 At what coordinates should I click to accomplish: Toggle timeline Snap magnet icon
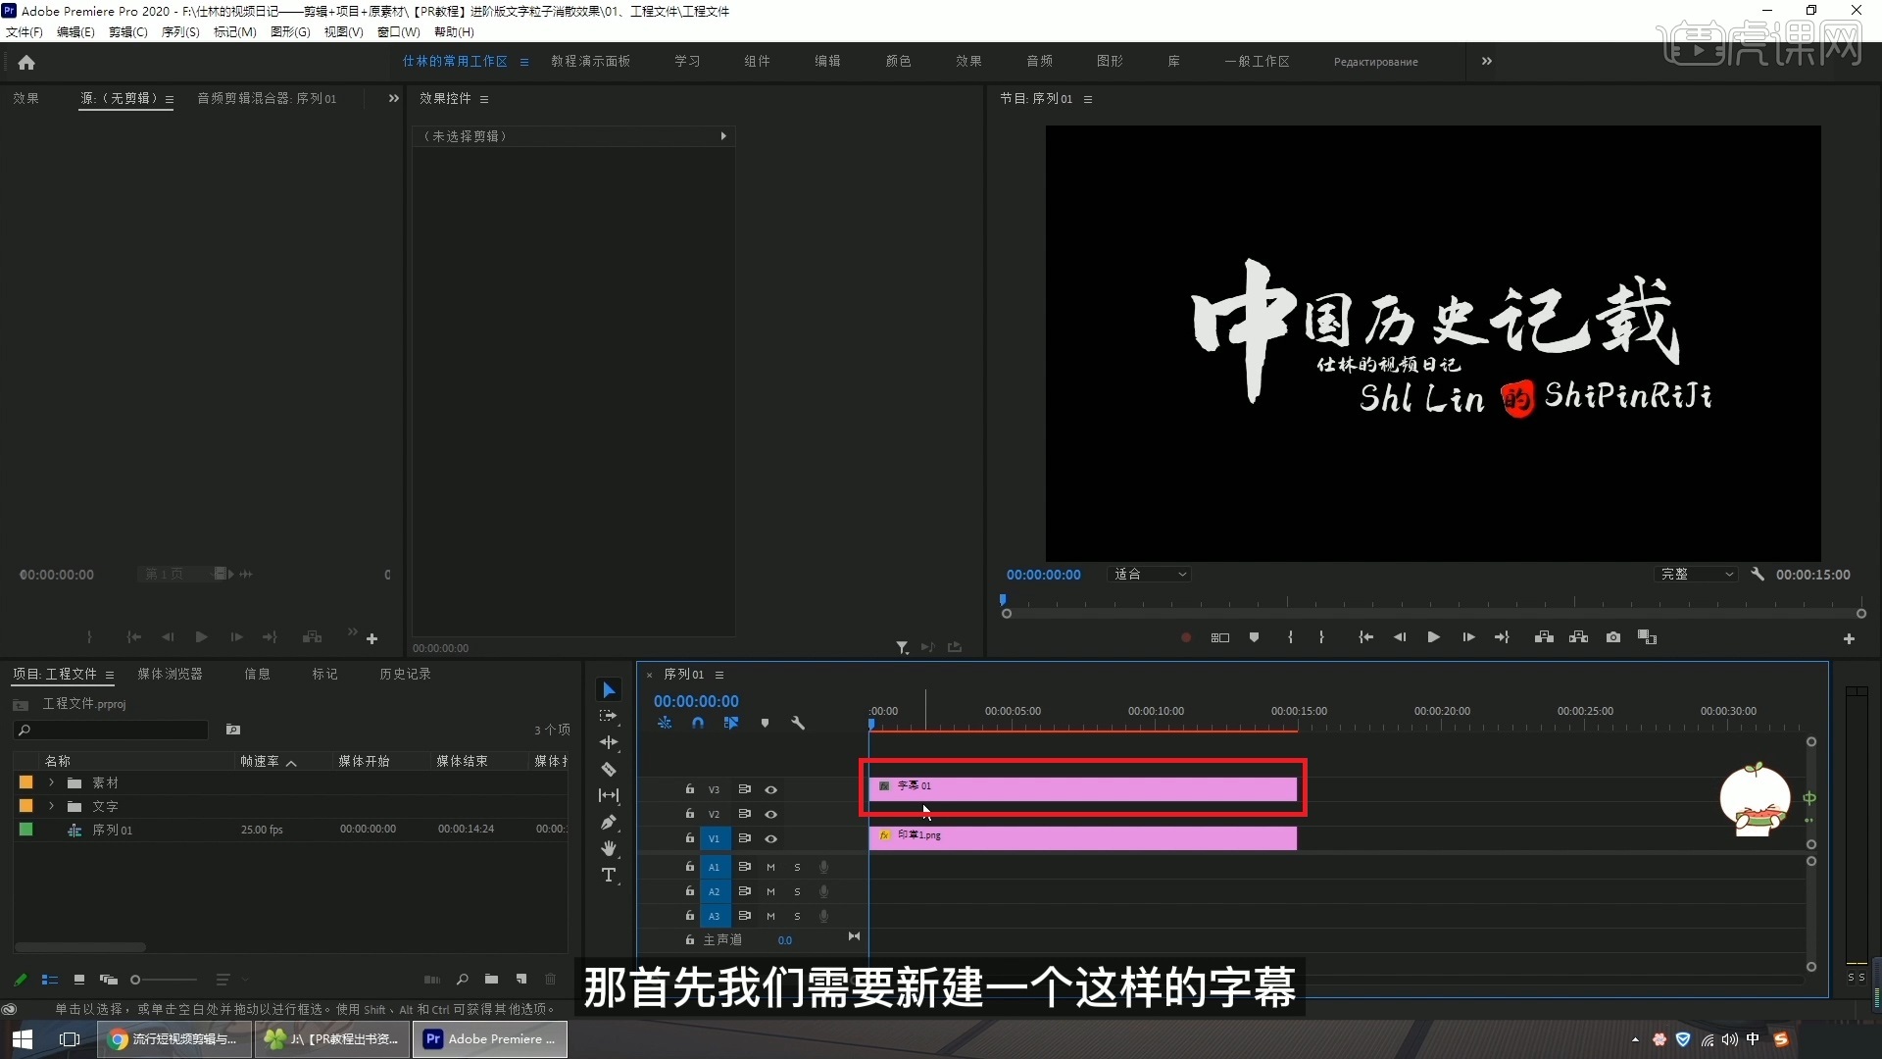(698, 723)
